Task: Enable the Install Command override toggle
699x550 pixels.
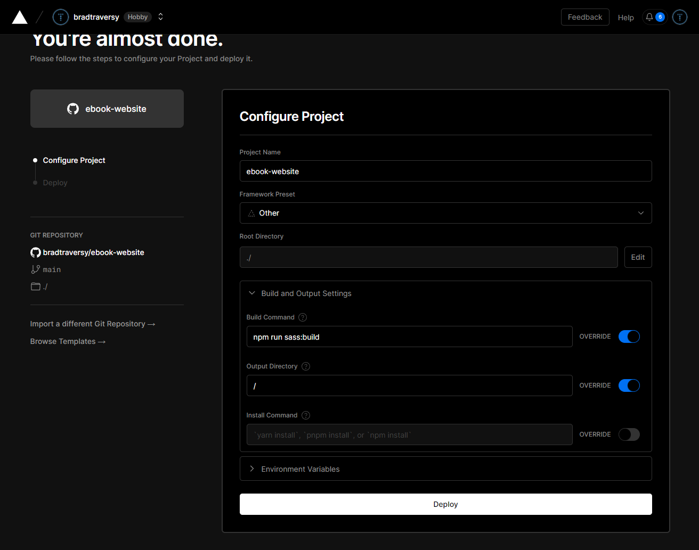Action: coord(629,434)
